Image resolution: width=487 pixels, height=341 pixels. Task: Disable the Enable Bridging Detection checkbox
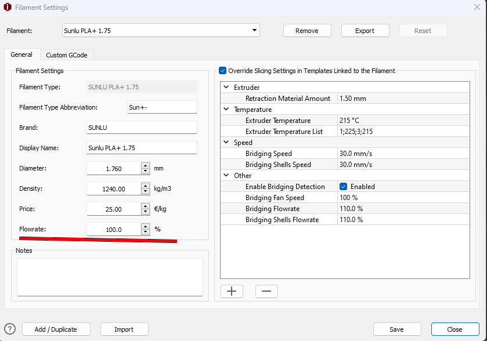click(x=343, y=187)
